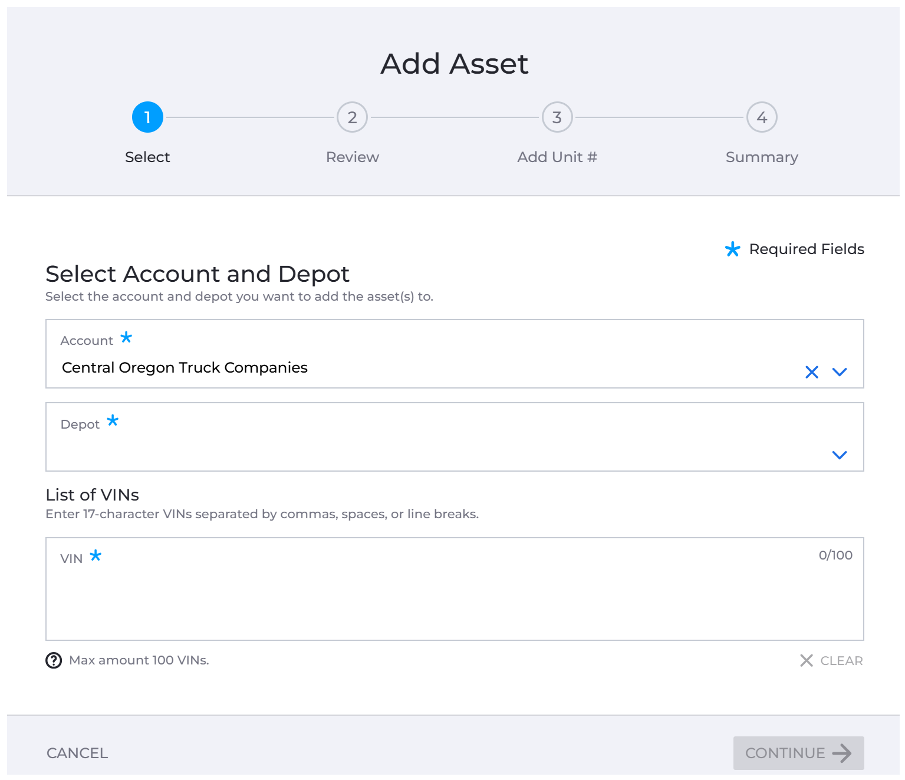
Task: Click the List of VINs heading
Action: tap(93, 495)
